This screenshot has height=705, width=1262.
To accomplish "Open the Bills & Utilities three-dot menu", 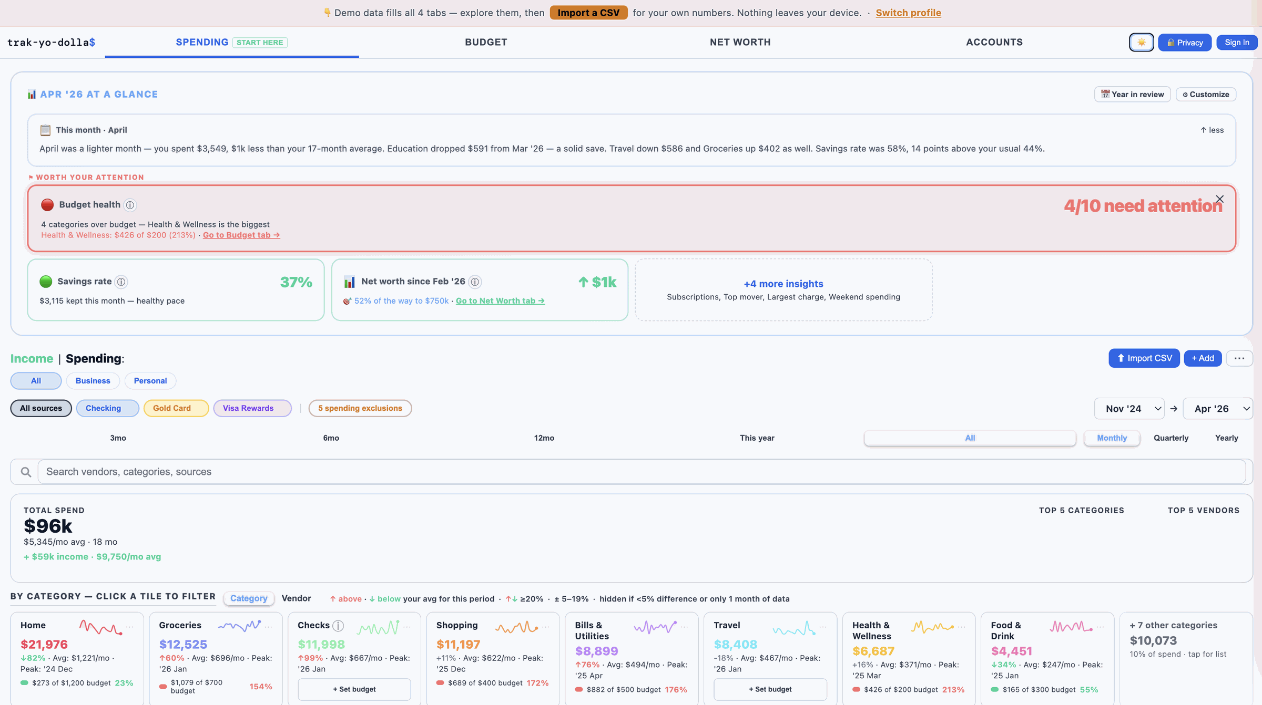I will click(684, 627).
